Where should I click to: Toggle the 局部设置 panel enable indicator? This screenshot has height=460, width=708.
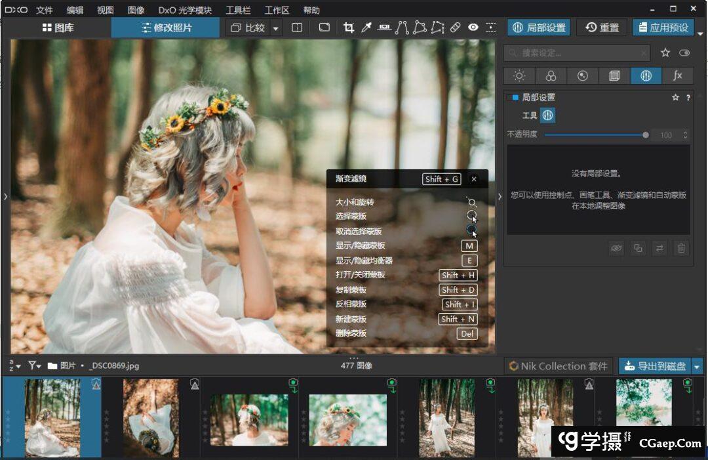[x=513, y=97]
